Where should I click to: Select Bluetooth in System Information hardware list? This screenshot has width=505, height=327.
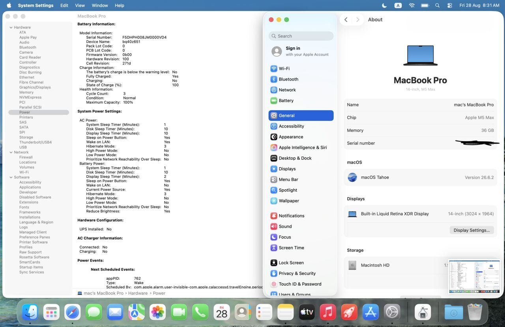click(28, 47)
